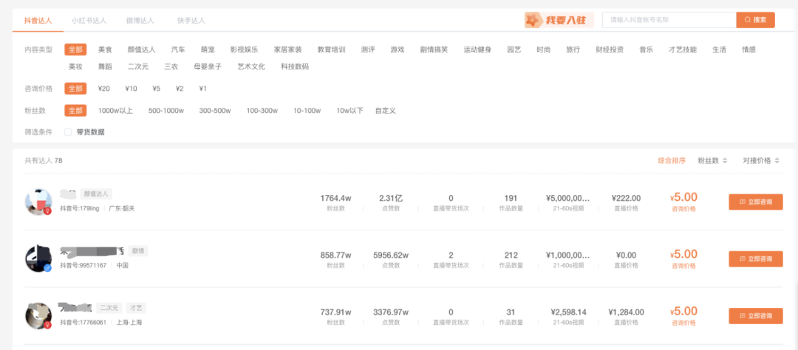798x350 pixels.
Task: Filter content type by 美妆
Action: (75, 66)
